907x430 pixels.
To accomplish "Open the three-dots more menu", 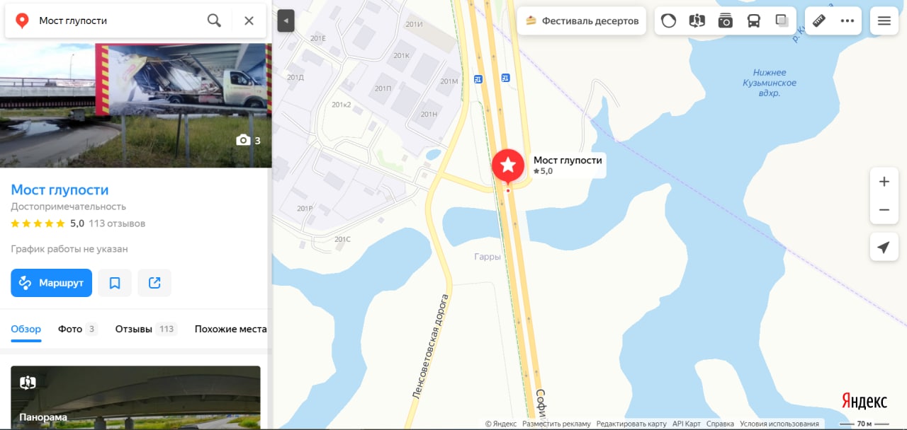I will coord(847,21).
